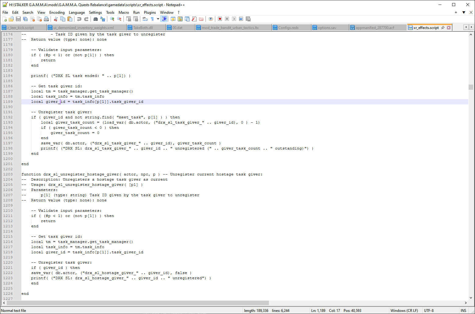
Task: Switch to 00.dat tab
Action: click(181, 27)
